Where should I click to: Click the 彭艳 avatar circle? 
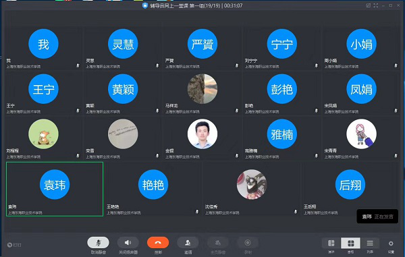click(282, 89)
